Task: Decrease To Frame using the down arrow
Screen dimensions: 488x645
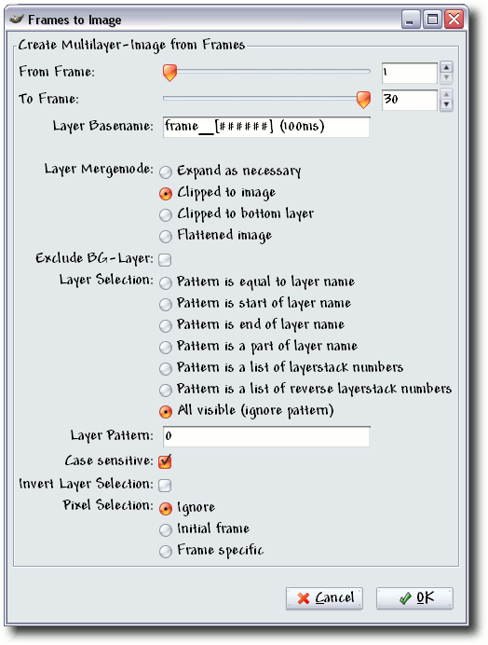Action: tap(446, 105)
